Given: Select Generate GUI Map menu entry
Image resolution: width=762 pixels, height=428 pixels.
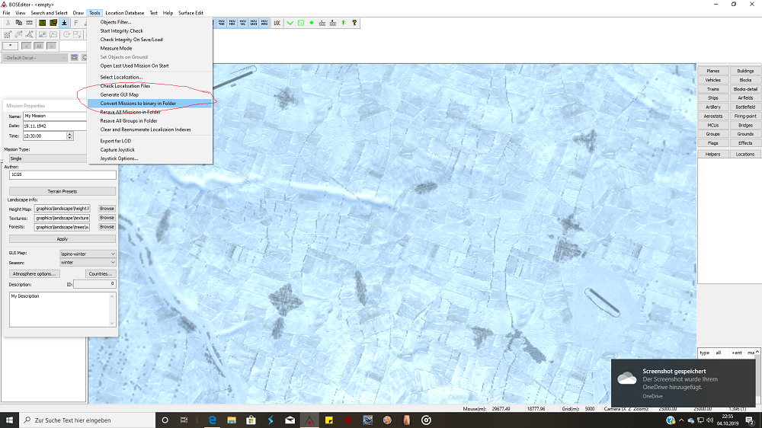Looking at the screenshot, I should coord(149,94).
